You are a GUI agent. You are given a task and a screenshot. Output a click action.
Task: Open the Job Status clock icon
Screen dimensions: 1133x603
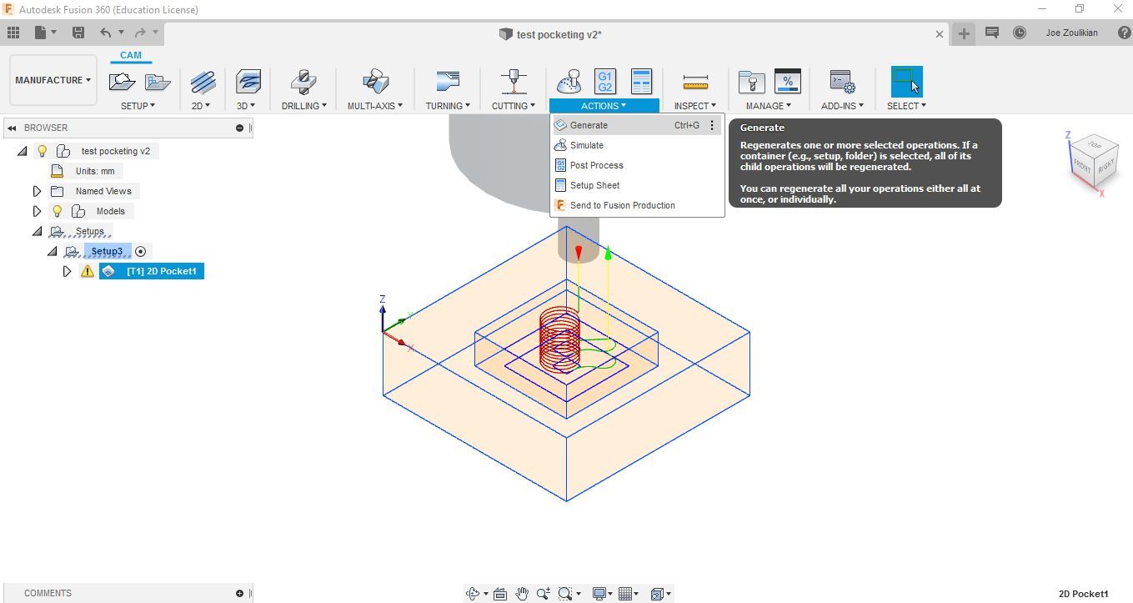(1019, 33)
